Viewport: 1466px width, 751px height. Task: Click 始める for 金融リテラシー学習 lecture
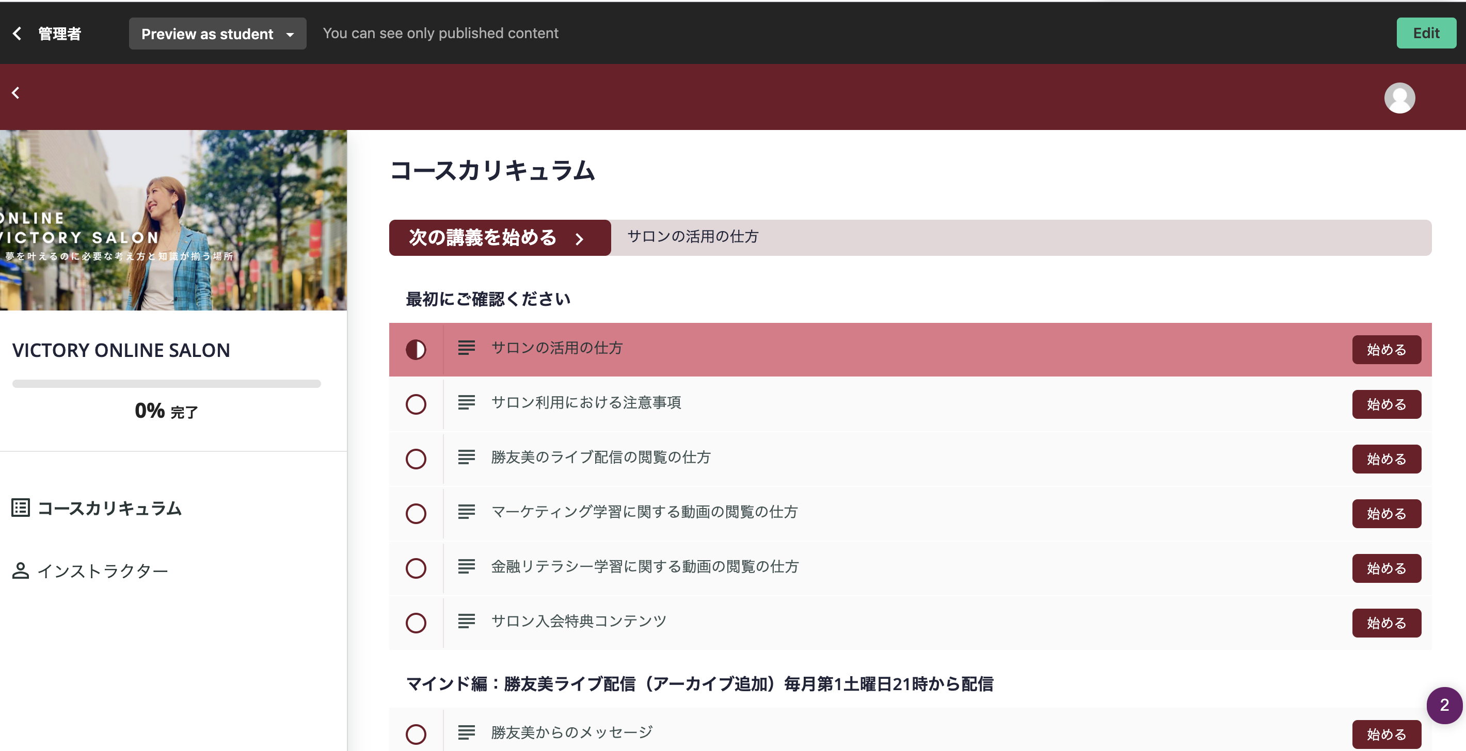tap(1386, 568)
